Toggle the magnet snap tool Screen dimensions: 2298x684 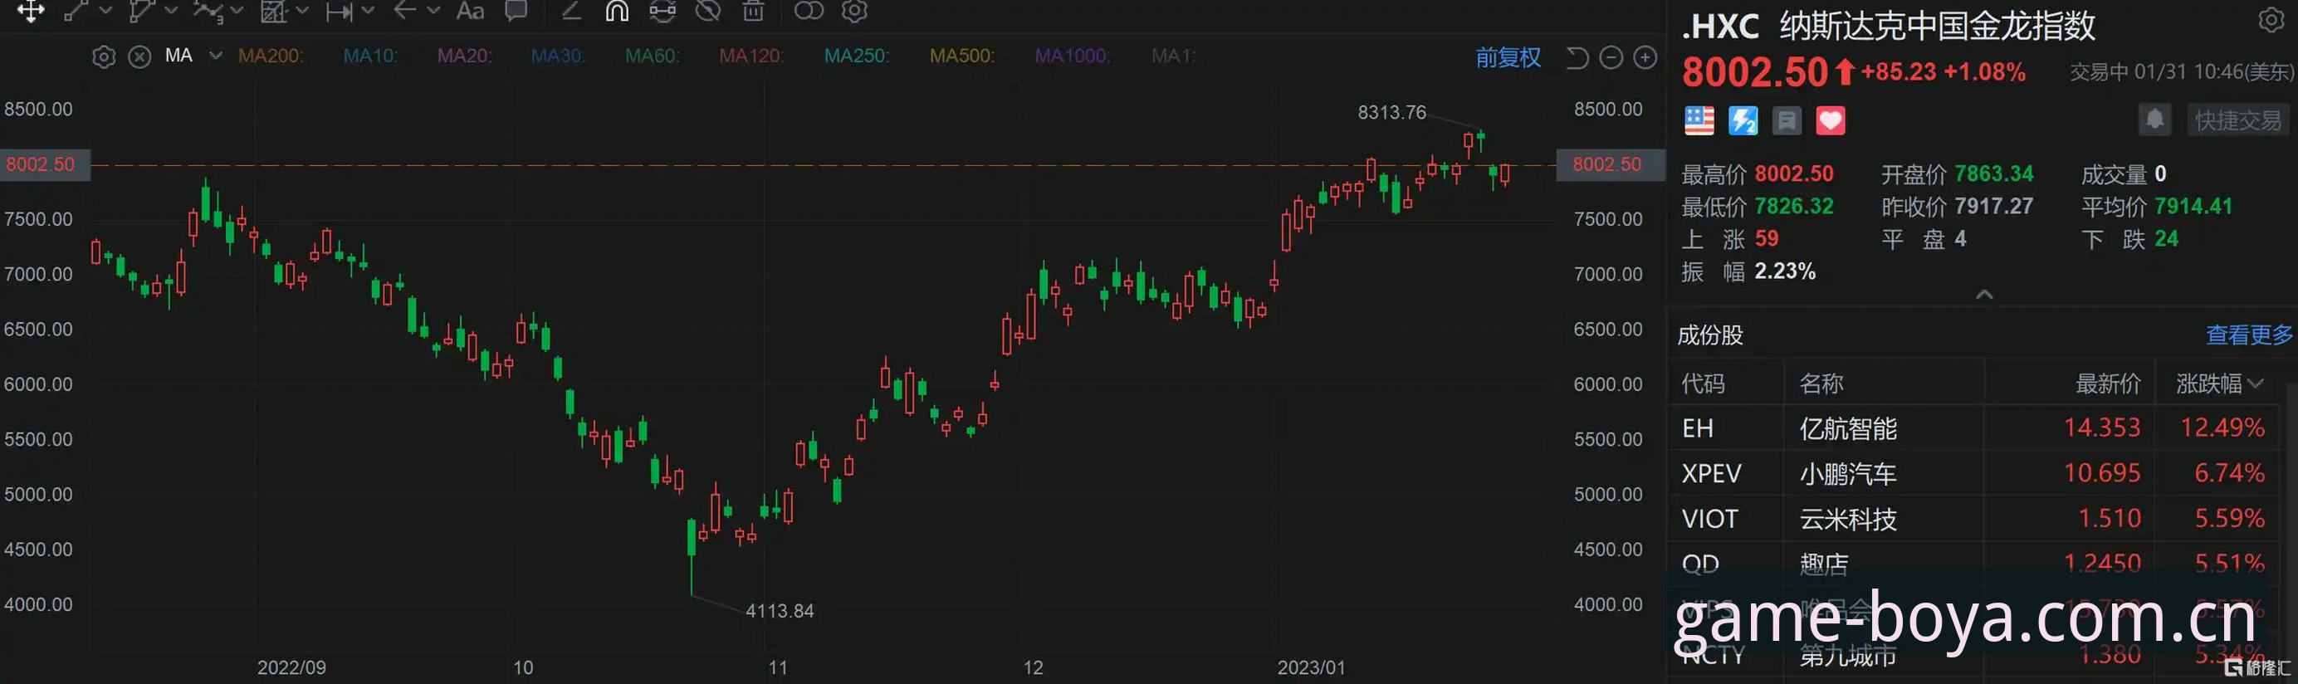[617, 11]
